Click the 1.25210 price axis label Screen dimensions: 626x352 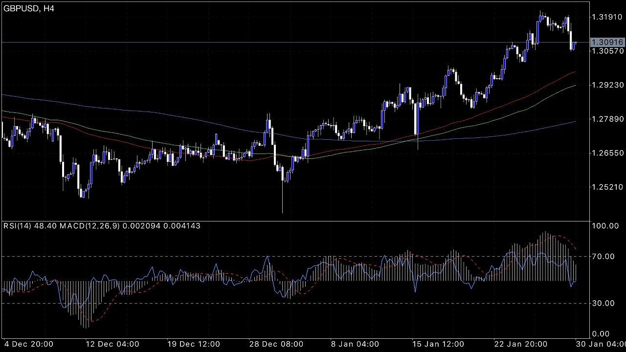click(607, 187)
